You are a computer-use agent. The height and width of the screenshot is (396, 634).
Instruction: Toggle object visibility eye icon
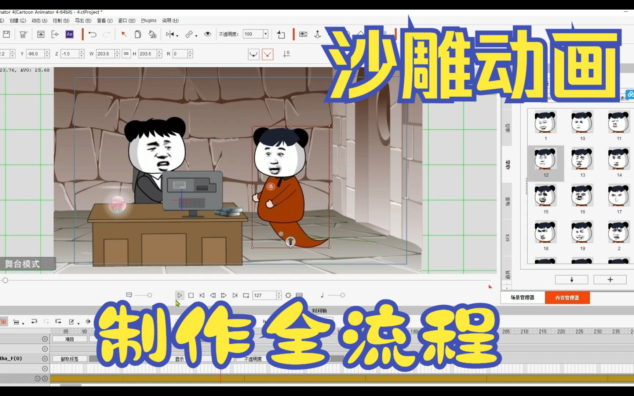[x=208, y=34]
